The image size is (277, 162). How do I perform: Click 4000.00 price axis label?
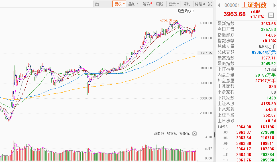(206, 23)
